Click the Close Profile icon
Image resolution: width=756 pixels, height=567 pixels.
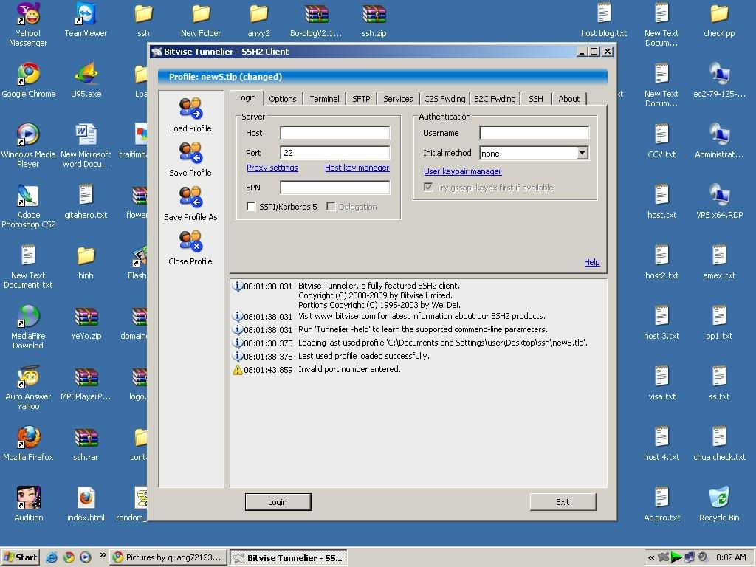point(190,241)
